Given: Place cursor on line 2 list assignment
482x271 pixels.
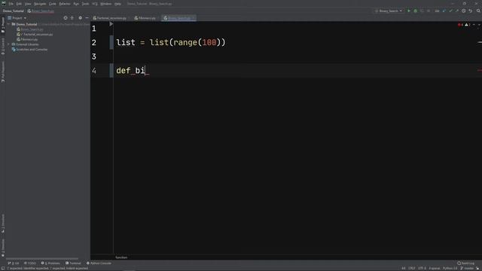Looking at the screenshot, I should [171, 42].
